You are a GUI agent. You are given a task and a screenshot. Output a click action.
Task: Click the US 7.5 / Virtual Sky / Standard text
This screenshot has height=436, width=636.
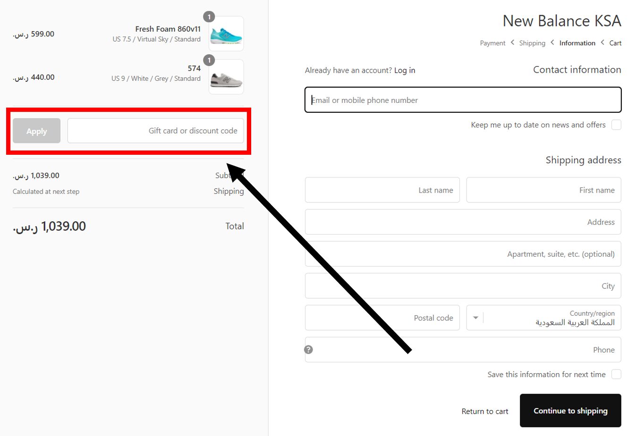(156, 39)
